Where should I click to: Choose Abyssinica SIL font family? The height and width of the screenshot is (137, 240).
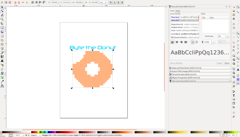coord(185,24)
